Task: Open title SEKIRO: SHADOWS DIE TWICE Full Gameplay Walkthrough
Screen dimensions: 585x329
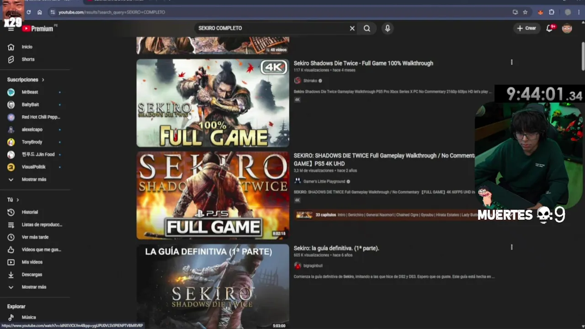Action: pyautogui.click(x=384, y=159)
